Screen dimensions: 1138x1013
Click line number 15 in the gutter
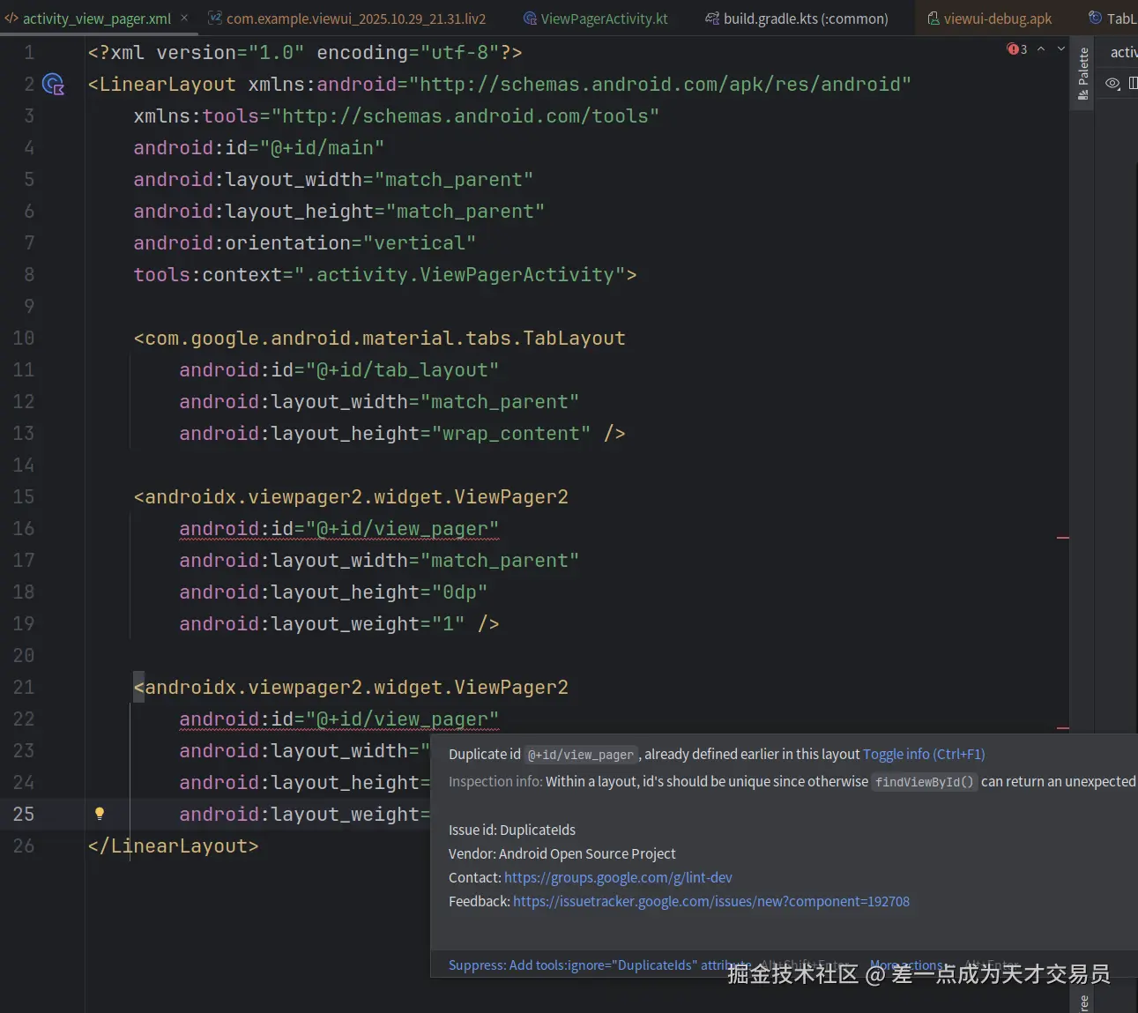tap(24, 497)
